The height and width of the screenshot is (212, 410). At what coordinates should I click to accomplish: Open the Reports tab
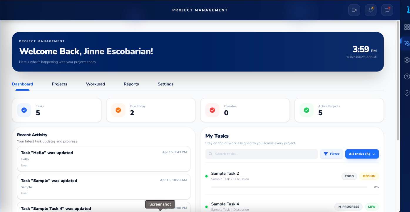[131, 84]
